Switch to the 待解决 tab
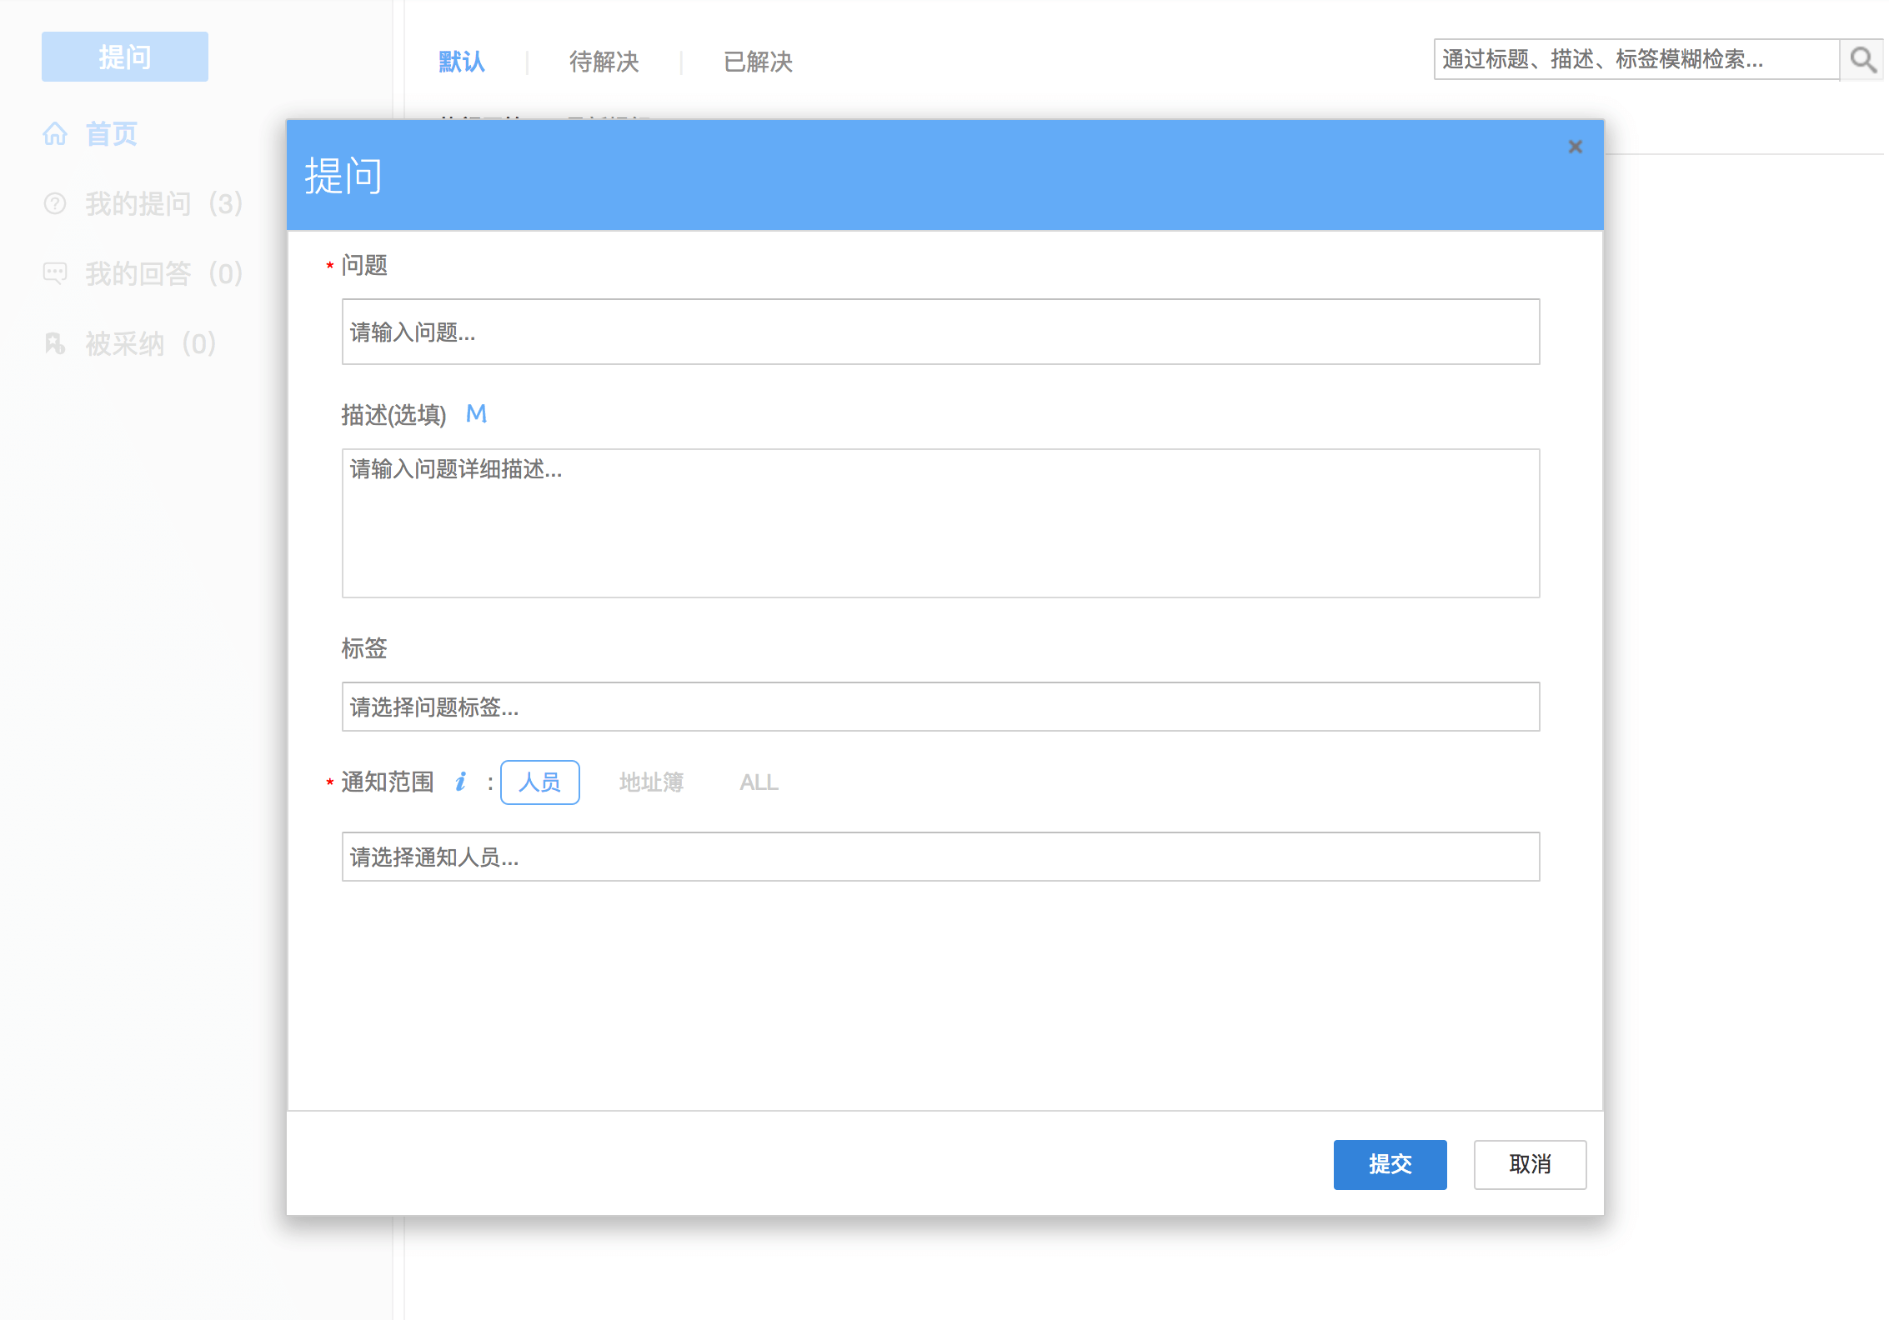 tap(604, 62)
